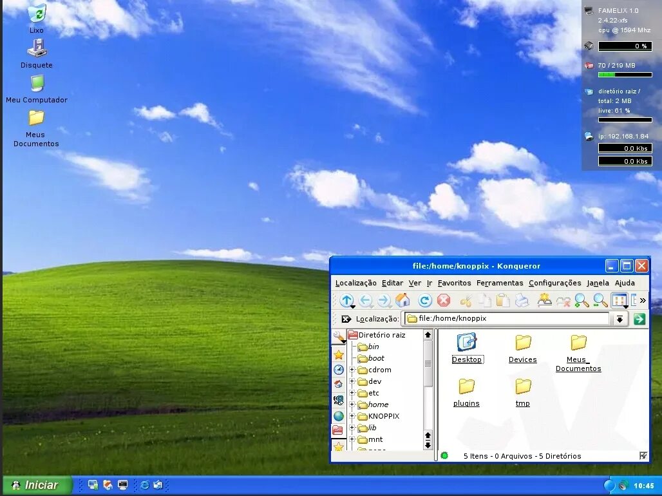662x496 pixels.
Task: Click the Zoom Out magnifier icon
Action: pos(600,300)
